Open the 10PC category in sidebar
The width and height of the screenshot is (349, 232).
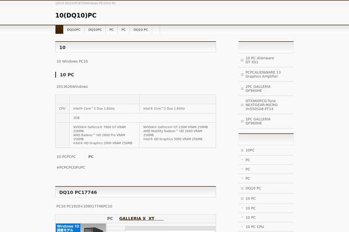(x=250, y=150)
